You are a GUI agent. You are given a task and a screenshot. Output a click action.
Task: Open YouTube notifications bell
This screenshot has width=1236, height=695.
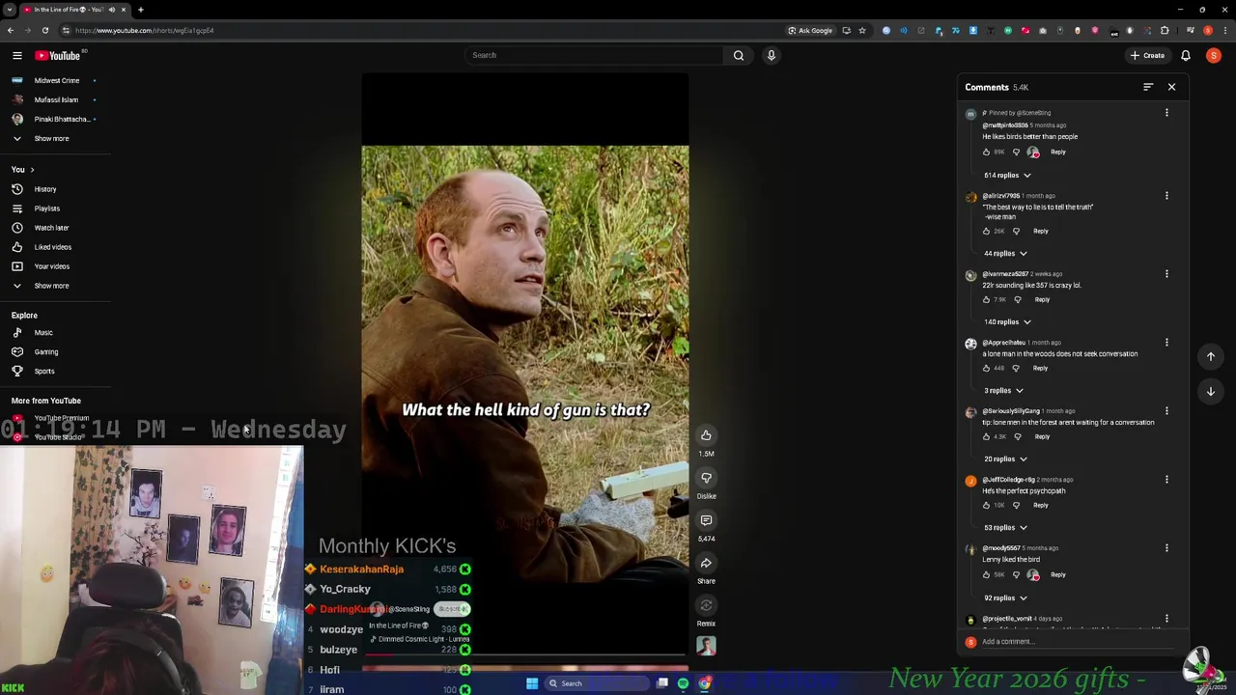click(x=1186, y=55)
